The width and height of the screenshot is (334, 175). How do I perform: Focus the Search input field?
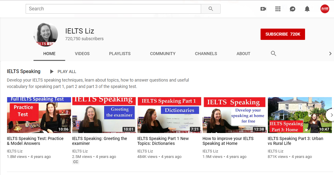pyautogui.click(x=113, y=9)
